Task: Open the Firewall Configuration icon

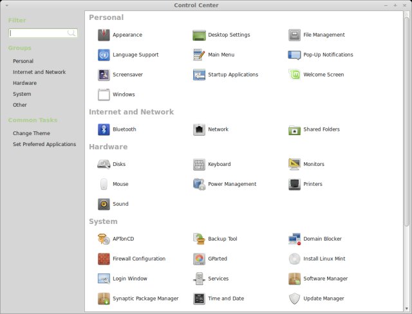Action: click(x=104, y=259)
